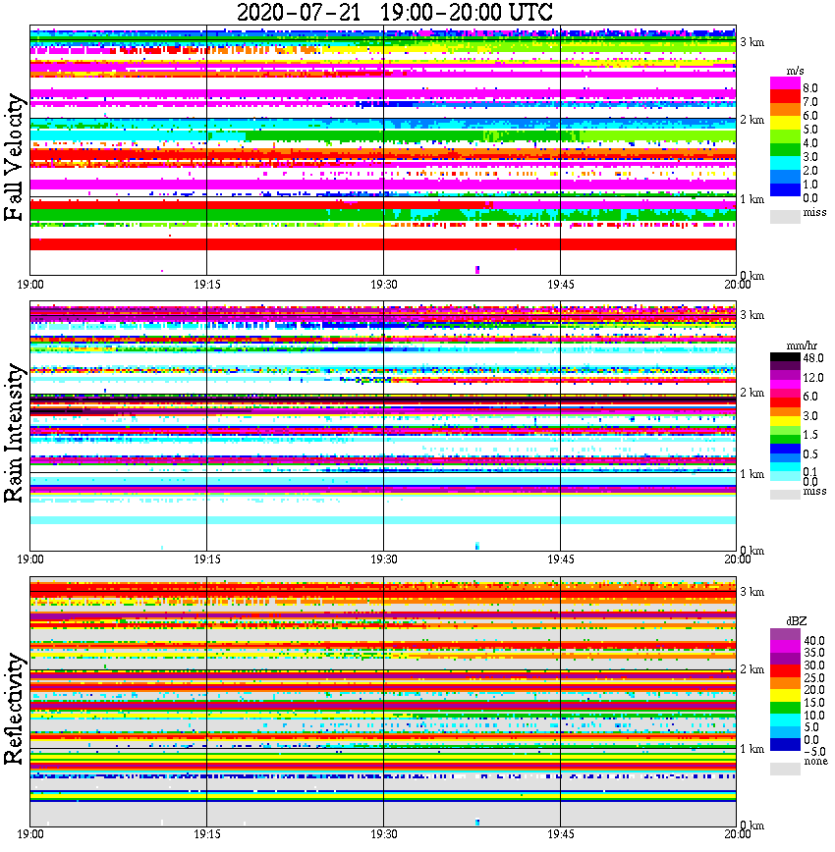Screen dimensions: 835x852
Task: Click the "12.0" value in mm/hr legend
Action: (813, 378)
